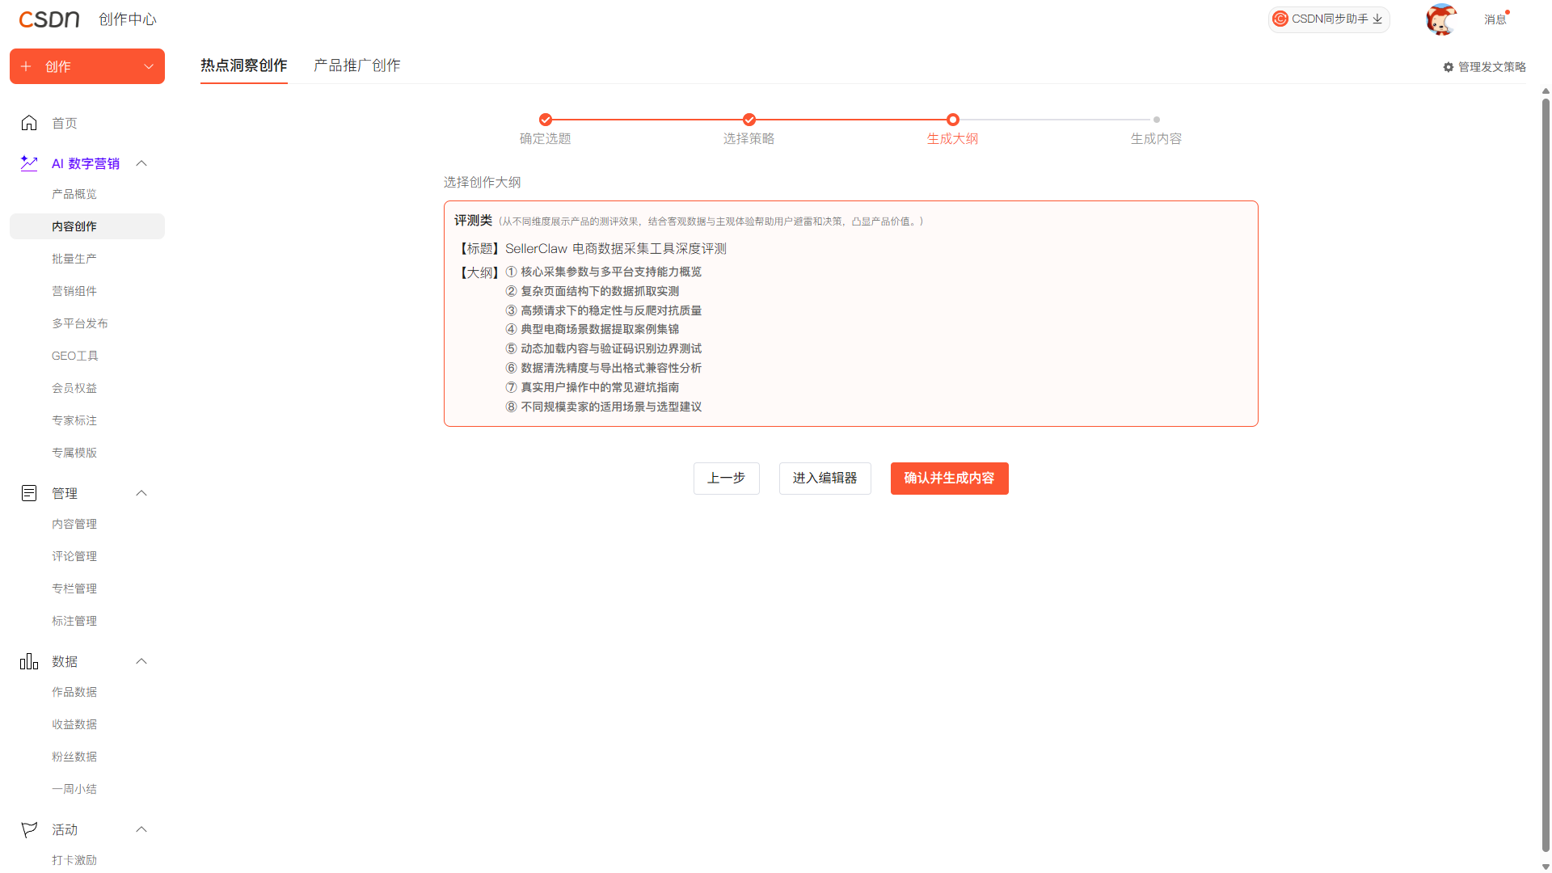Open 内容管理 sidebar item

74,524
